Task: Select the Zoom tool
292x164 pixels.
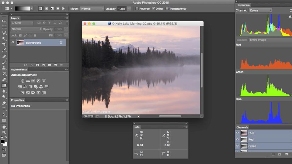Action: [4, 132]
